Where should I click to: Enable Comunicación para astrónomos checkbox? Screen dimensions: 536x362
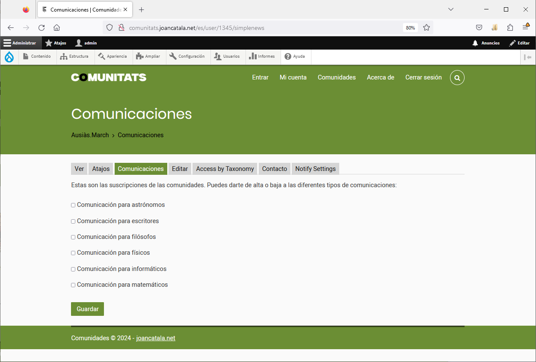pyautogui.click(x=73, y=205)
